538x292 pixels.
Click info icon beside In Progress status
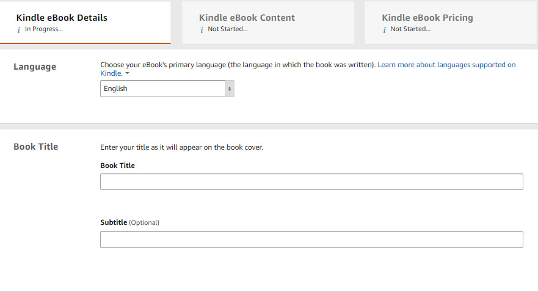(x=19, y=30)
